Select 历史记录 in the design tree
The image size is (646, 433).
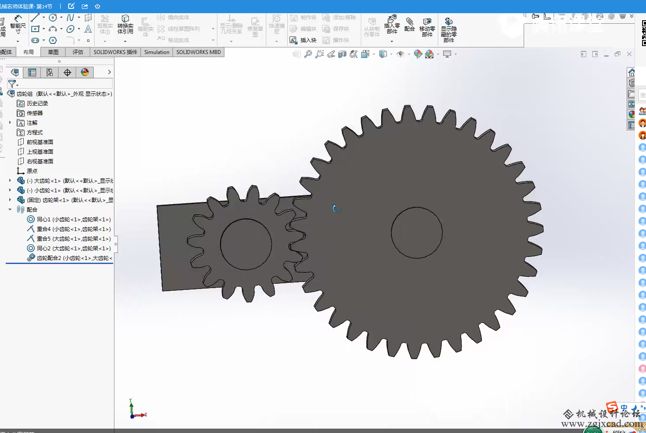[x=37, y=104]
